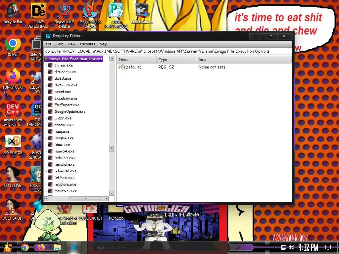Select the dw20.exe registry key
This screenshot has height=254, width=339.
point(63,79)
